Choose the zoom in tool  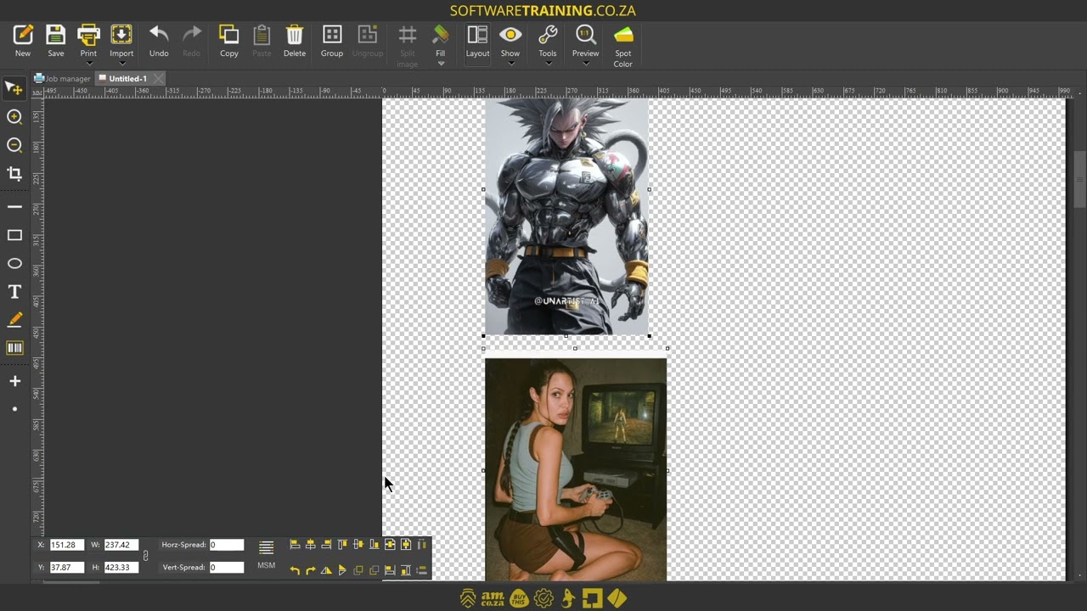click(x=14, y=117)
